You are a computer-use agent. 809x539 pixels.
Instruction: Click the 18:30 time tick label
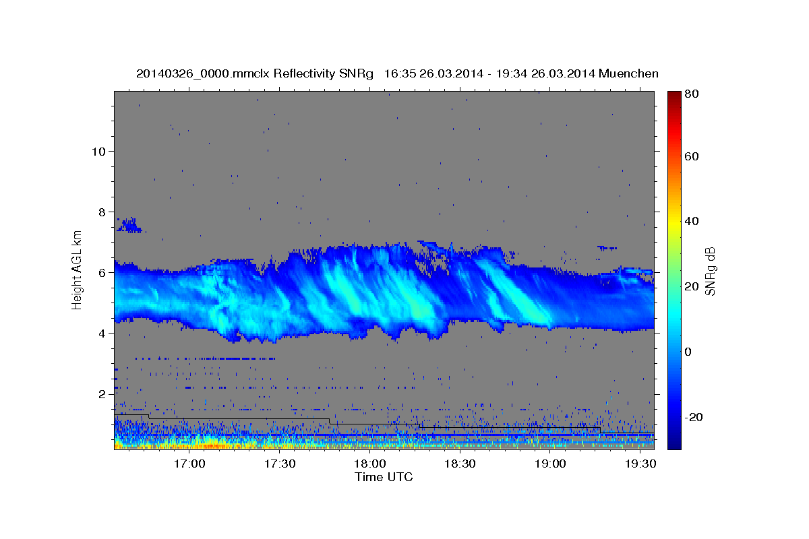coord(460,464)
